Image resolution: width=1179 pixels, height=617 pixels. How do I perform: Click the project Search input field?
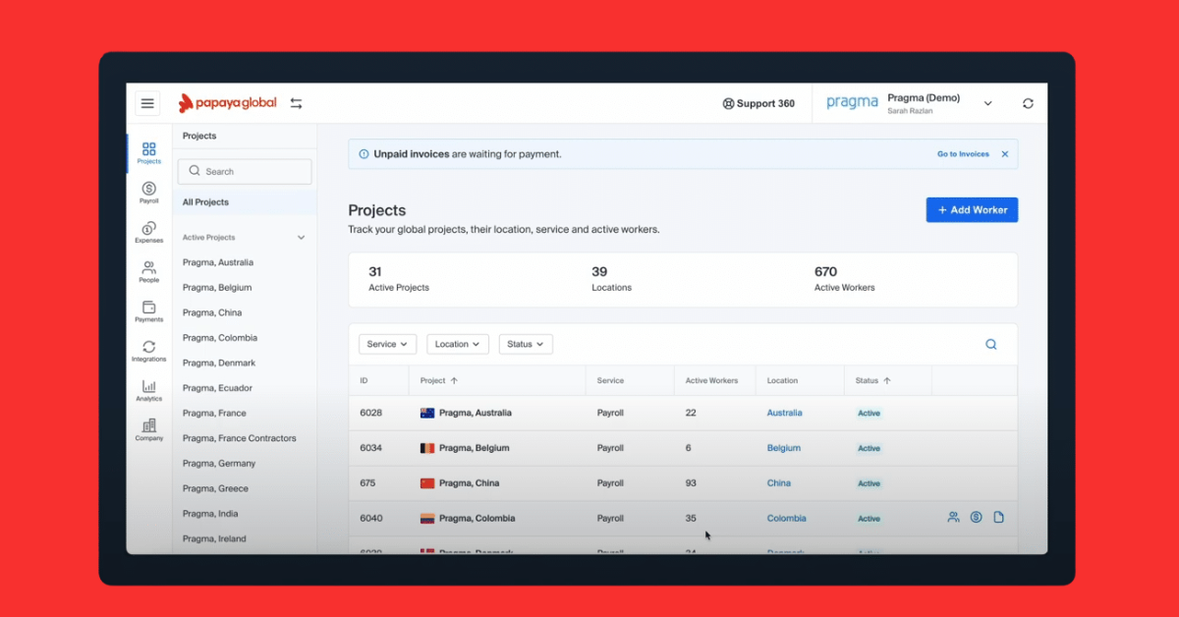(245, 172)
